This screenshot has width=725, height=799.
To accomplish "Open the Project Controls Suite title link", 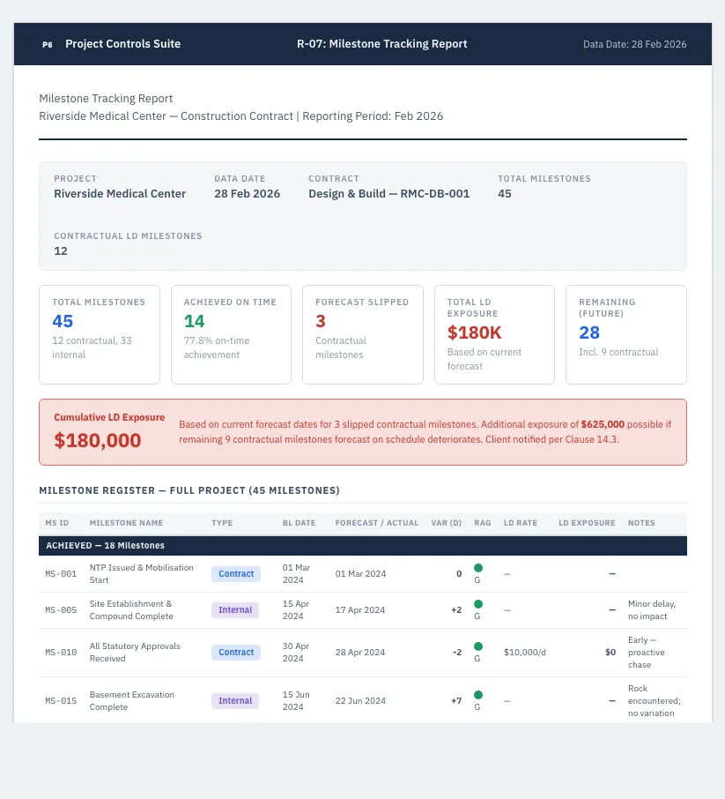I will pyautogui.click(x=122, y=44).
